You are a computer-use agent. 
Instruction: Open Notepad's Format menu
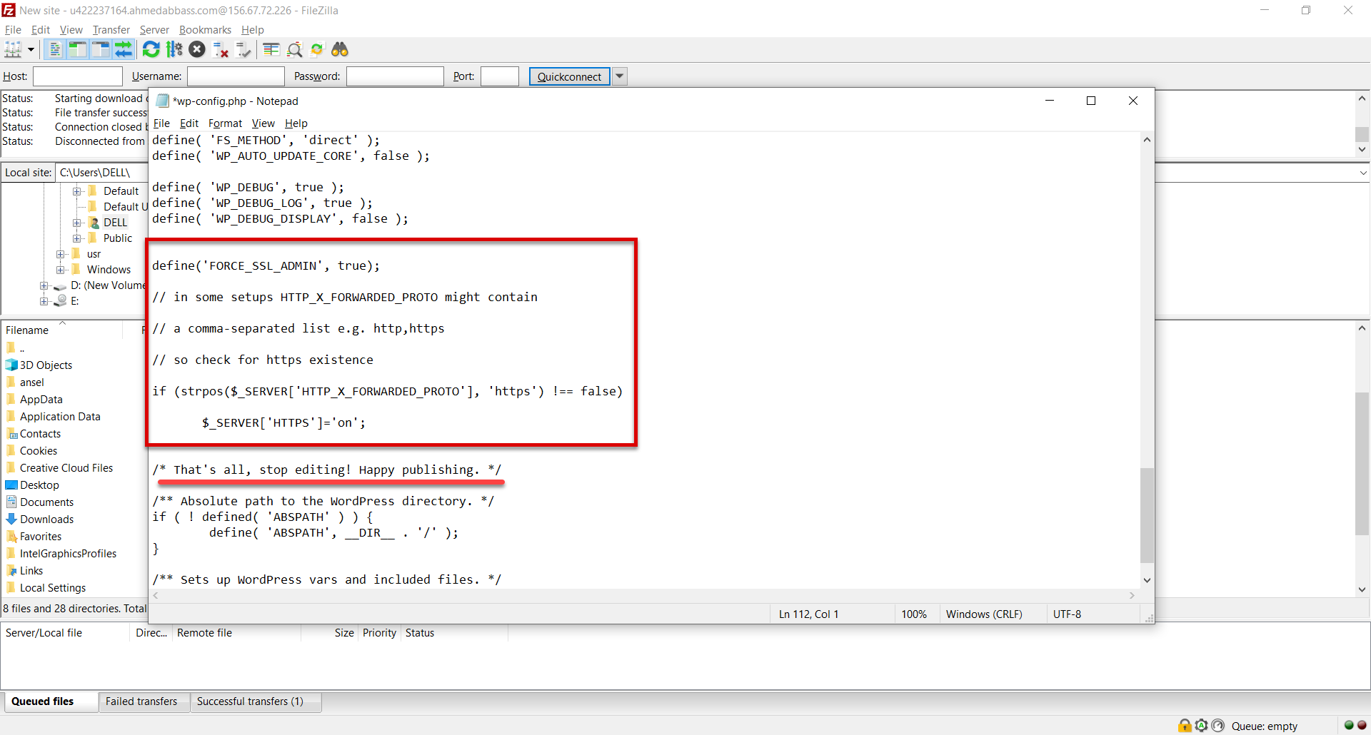click(x=225, y=123)
